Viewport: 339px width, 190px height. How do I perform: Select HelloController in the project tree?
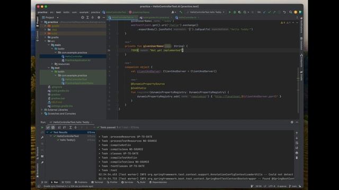(74, 56)
